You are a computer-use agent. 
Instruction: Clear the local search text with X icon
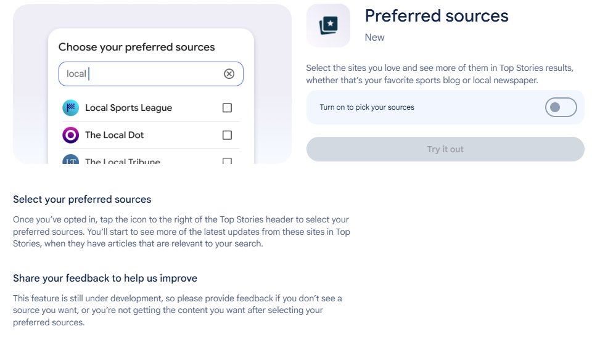(x=229, y=73)
